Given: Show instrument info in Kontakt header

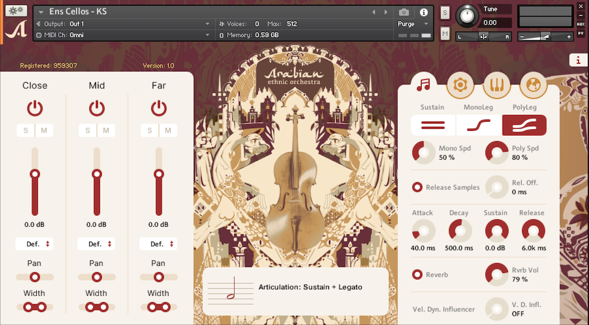Looking at the screenshot, I should (424, 13).
